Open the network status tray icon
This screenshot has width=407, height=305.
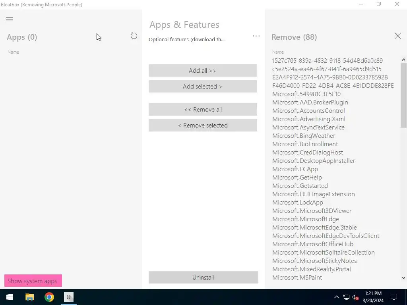[346, 297]
